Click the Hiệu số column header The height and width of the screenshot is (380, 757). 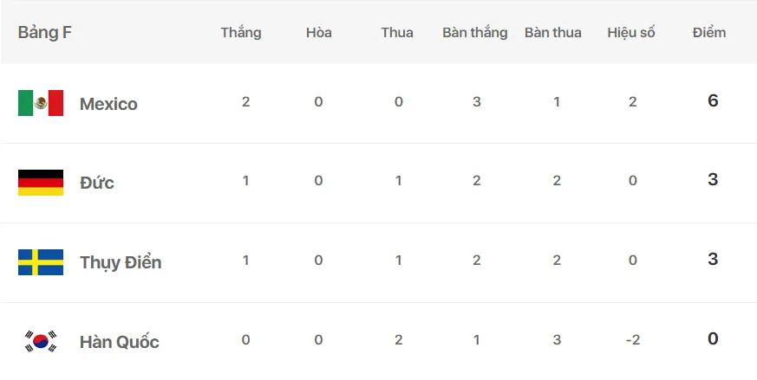tap(631, 33)
